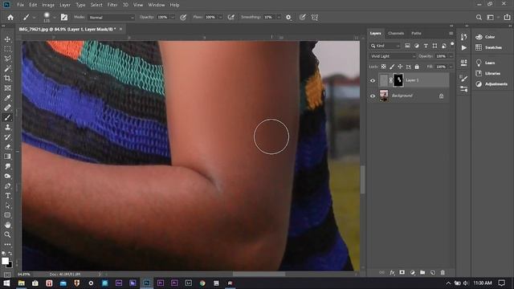Screen dimensions: 514x289
Task: Click the Background layer thumbnail
Action: (384, 96)
